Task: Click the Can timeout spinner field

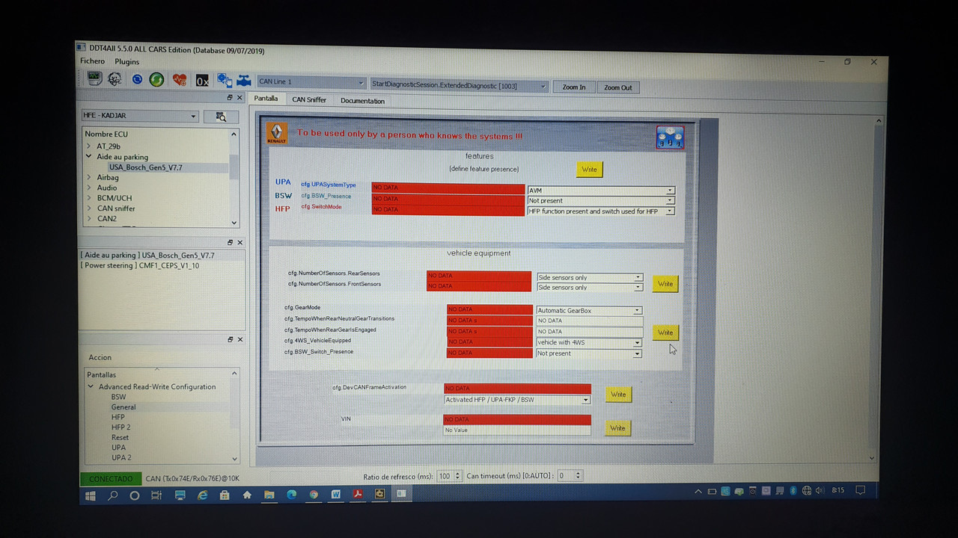Action: coord(570,476)
